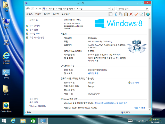Show hidden tray icons arrow
Screen dimensions: 165x124
(135, 121)
